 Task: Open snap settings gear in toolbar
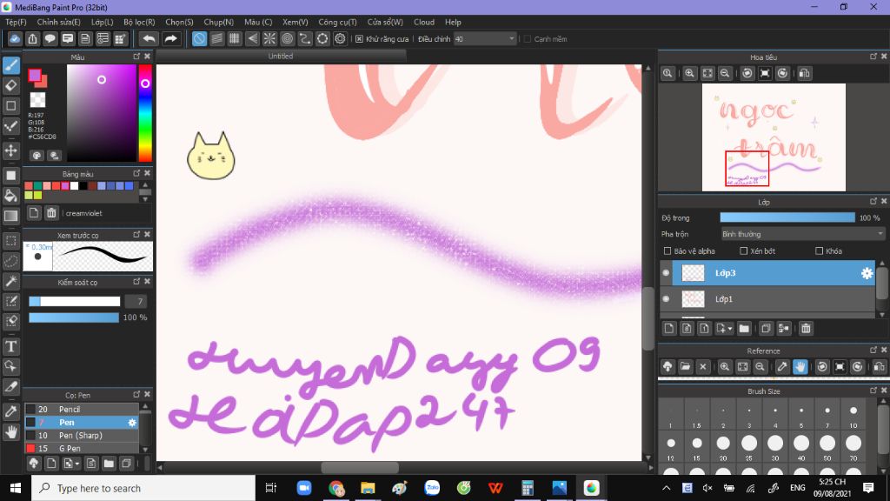(340, 38)
